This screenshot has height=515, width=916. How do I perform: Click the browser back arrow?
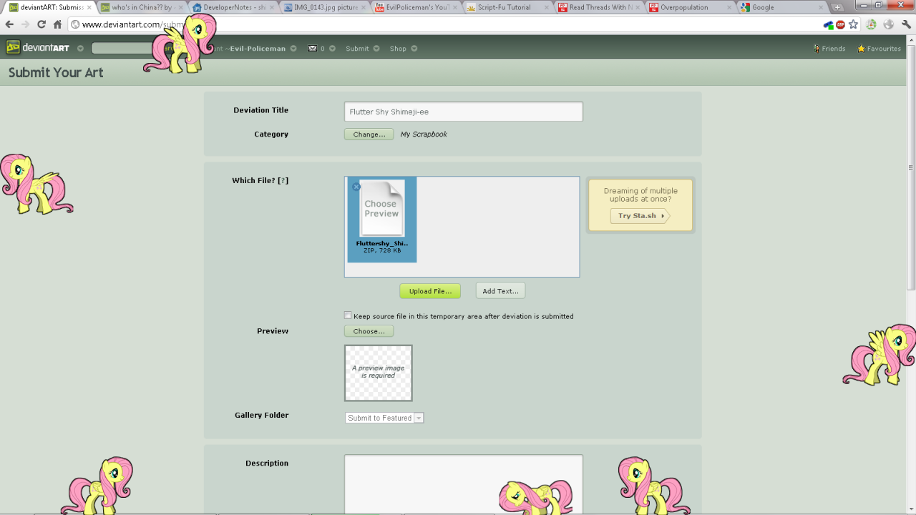click(9, 24)
